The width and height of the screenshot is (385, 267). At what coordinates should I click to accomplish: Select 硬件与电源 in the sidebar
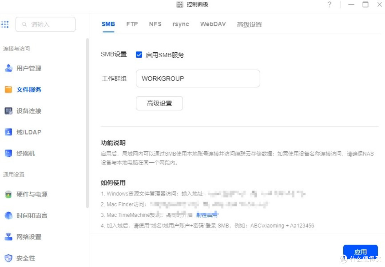click(32, 194)
